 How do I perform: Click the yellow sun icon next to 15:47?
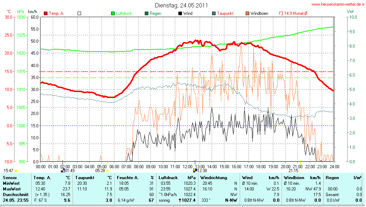pyautogui.click(x=16, y=170)
